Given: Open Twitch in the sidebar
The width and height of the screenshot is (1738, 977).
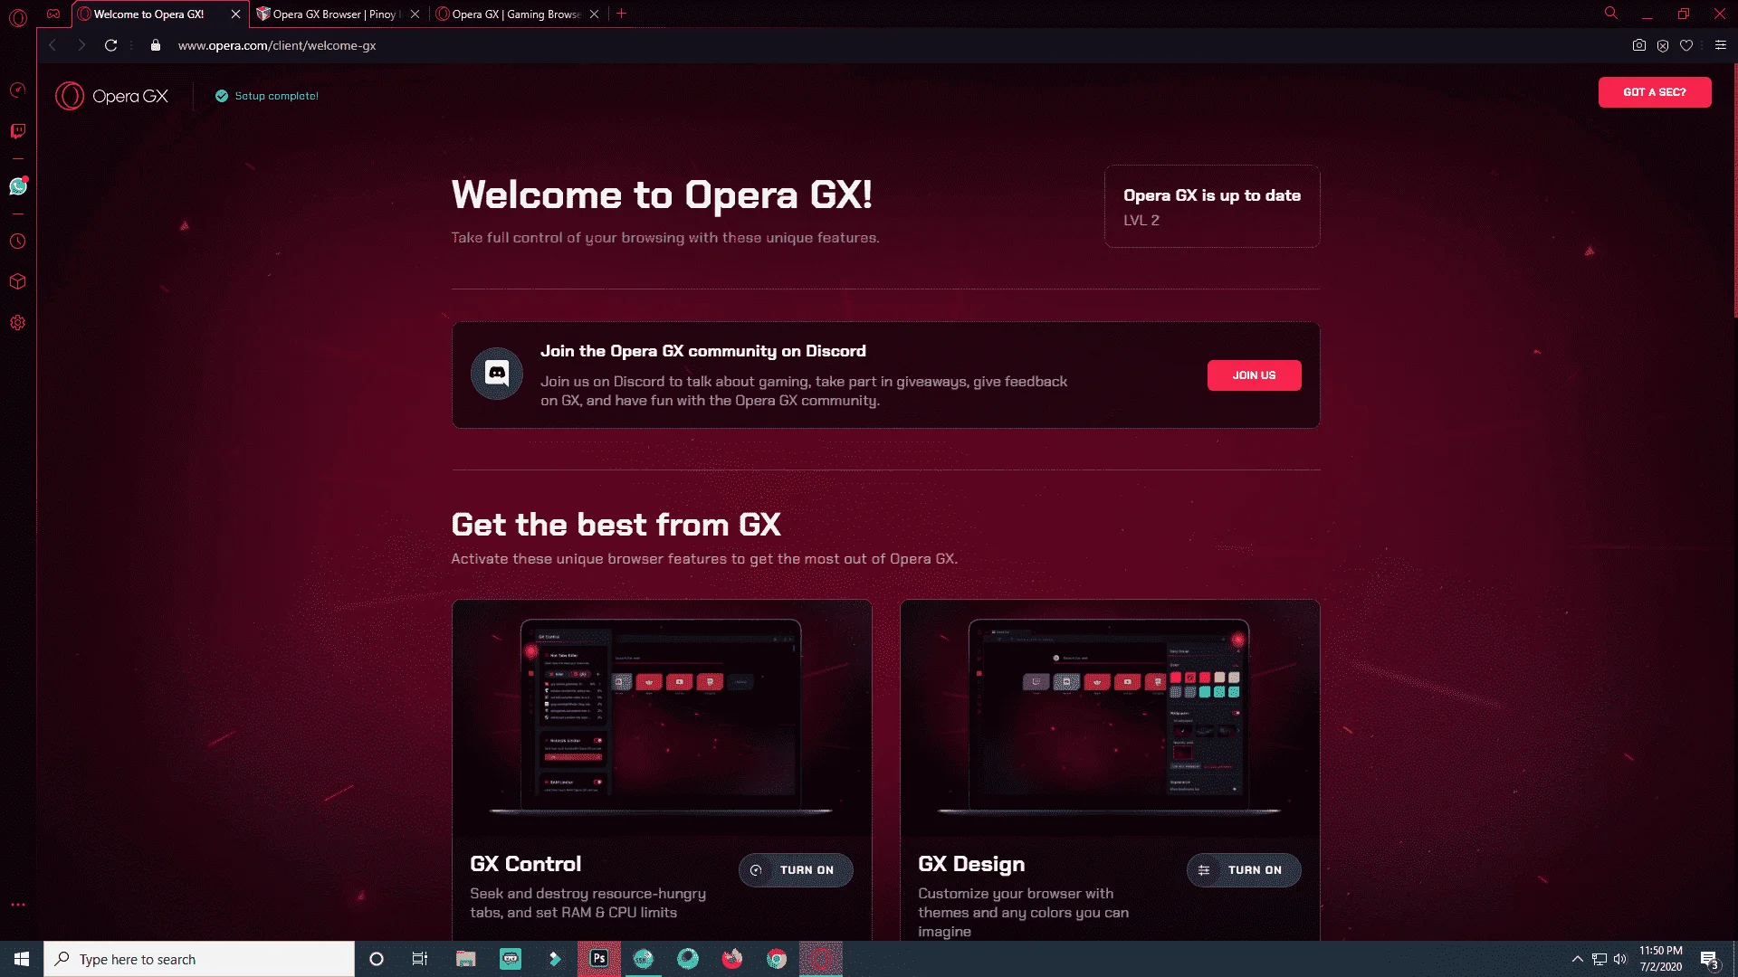Looking at the screenshot, I should (x=17, y=131).
